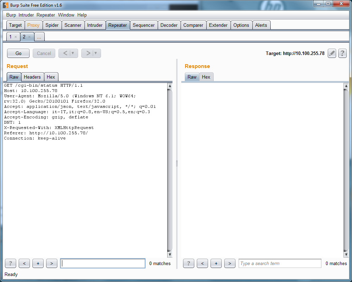Go to previous match in request search

24,263
